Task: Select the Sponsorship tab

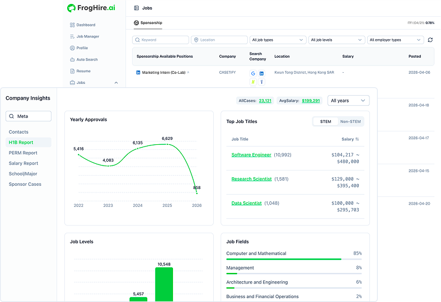Action: 148,23
